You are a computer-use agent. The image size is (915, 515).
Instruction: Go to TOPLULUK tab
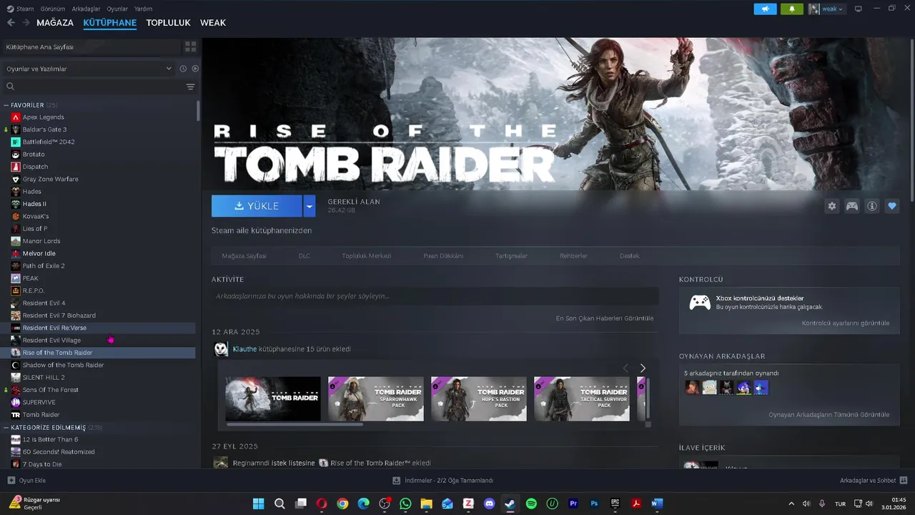168,23
